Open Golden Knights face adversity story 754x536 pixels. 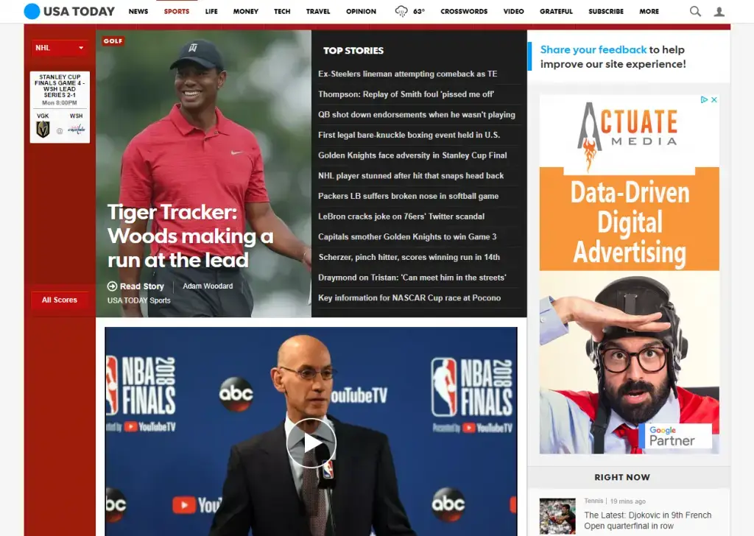pos(412,155)
